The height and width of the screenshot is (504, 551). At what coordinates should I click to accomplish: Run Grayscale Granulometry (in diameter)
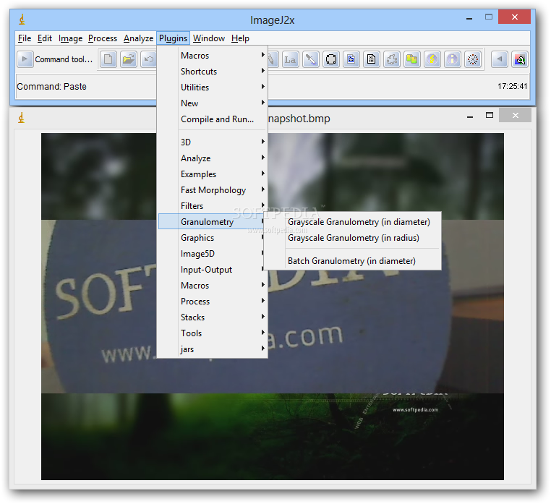(352, 222)
